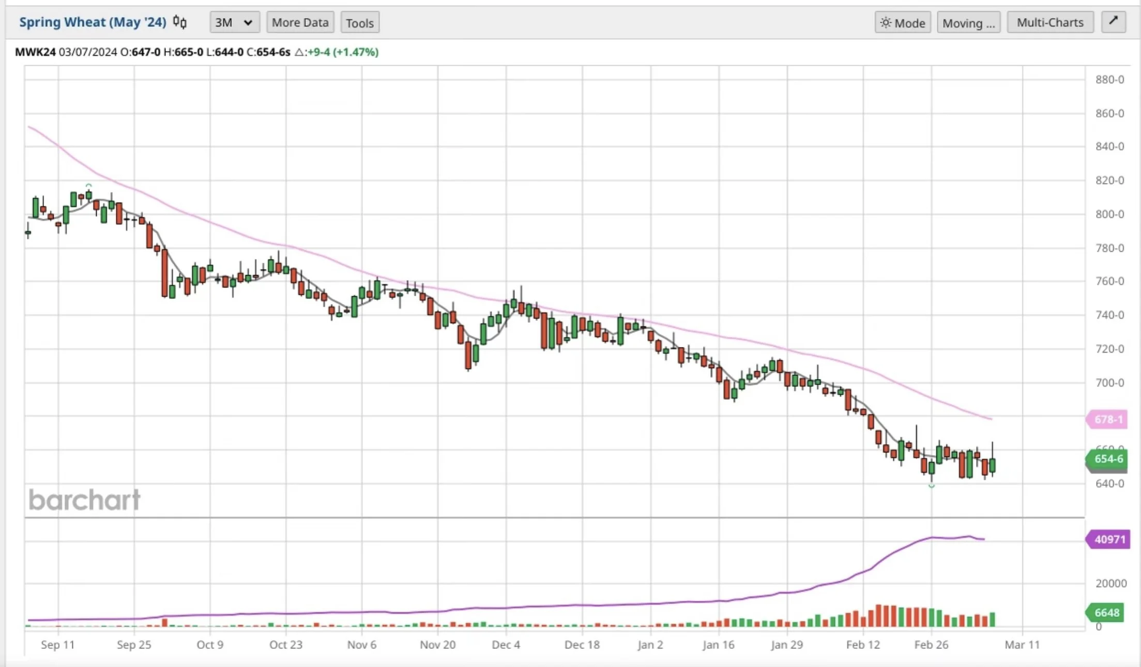Follow the Spring Wheat (May '24) link

93,22
